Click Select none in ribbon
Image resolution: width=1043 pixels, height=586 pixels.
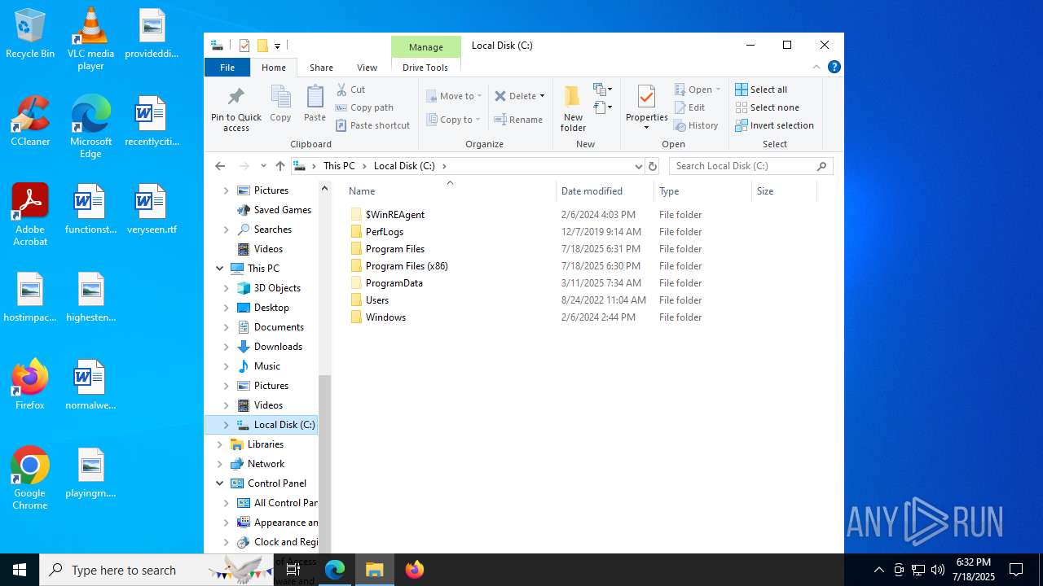click(x=767, y=107)
